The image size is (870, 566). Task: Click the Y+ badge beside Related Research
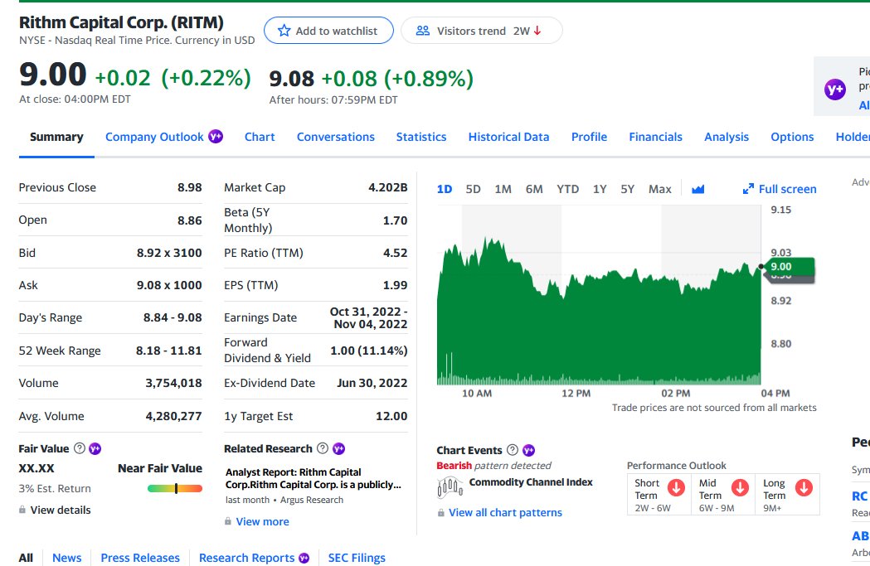coord(338,448)
